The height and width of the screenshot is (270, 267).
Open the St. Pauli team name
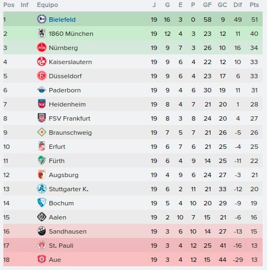tap(61, 246)
